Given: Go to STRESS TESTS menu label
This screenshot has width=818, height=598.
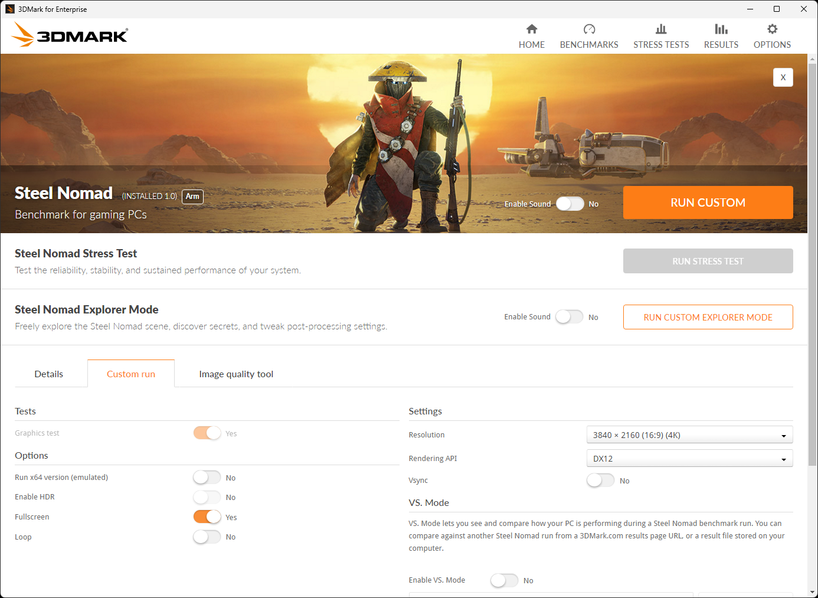Looking at the screenshot, I should click(661, 45).
